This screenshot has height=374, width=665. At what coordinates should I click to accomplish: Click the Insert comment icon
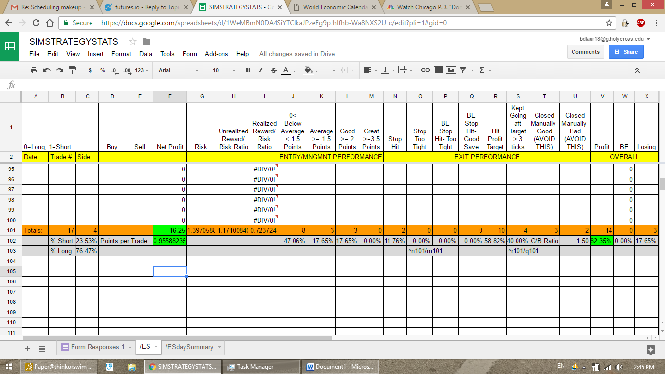tap(438, 70)
